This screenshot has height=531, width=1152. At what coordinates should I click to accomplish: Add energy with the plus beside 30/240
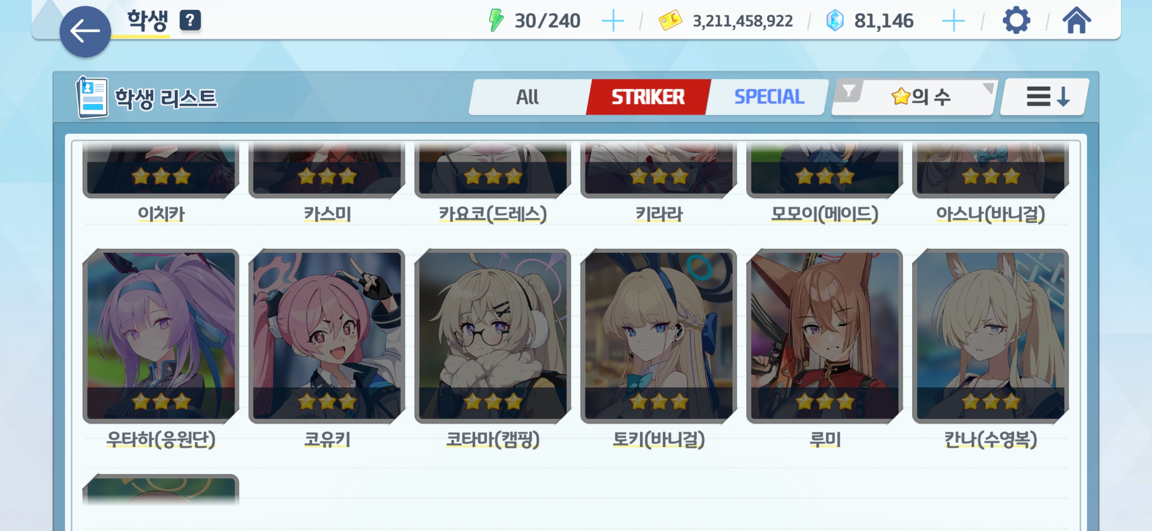coord(613,21)
